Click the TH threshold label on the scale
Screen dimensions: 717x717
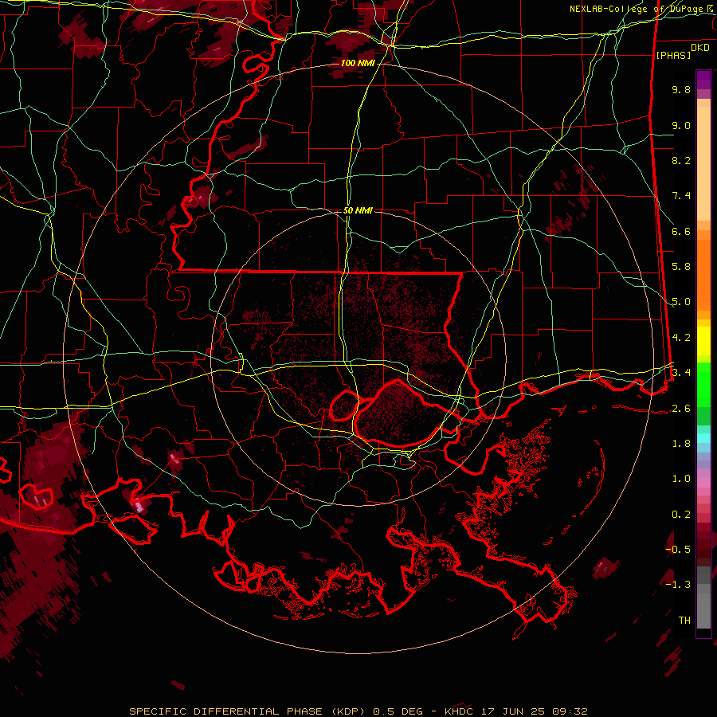[684, 621]
